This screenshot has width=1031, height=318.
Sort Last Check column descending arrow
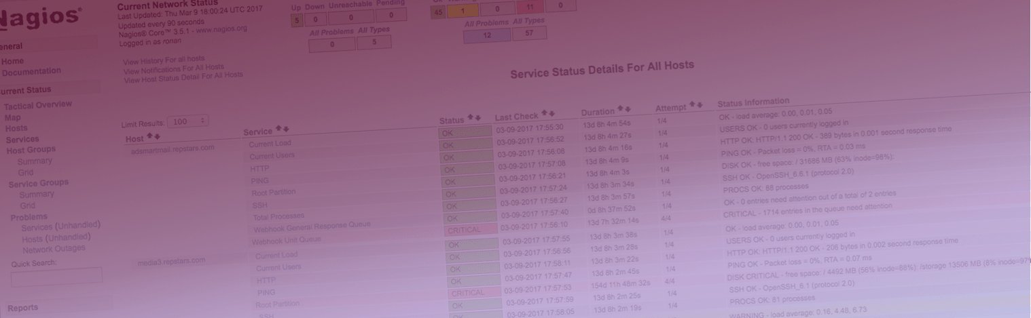(x=552, y=114)
